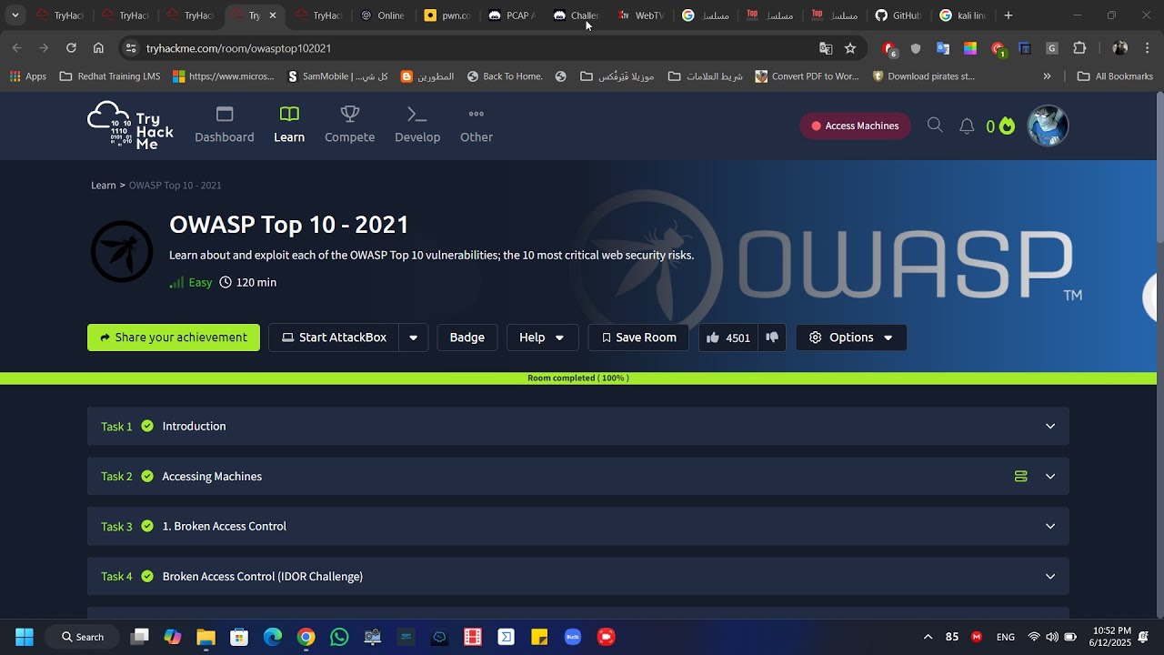Image resolution: width=1164 pixels, height=655 pixels.
Task: Open WhatsApp from the taskbar
Action: [x=339, y=637]
